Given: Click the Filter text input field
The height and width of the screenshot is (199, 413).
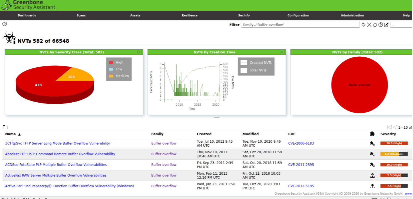Looking at the screenshot, I should pos(300,25).
